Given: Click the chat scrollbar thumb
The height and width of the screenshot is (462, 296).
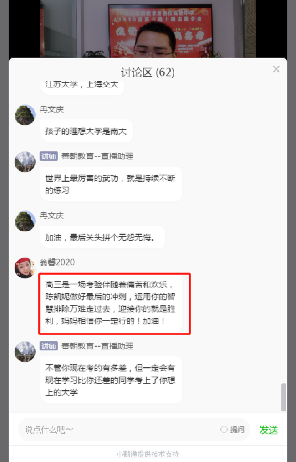Looking at the screenshot, I should (283, 397).
